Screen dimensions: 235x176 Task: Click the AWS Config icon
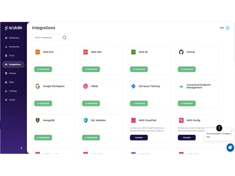[x=181, y=120]
